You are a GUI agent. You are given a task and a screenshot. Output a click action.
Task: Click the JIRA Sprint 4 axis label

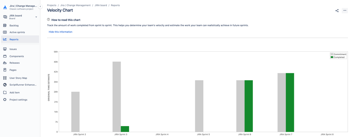(162, 135)
